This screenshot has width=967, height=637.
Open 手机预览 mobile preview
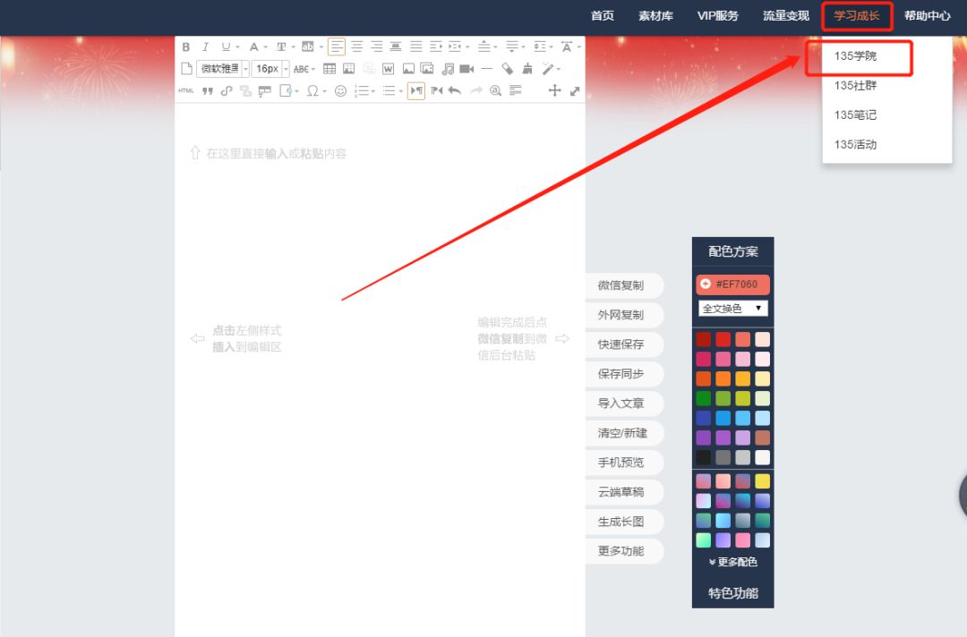623,463
